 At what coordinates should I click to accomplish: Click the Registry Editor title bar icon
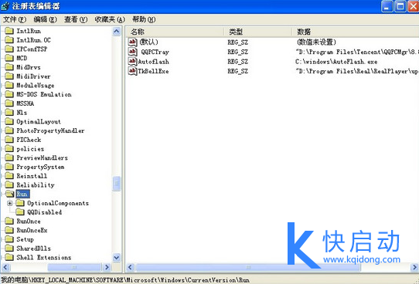(5, 6)
